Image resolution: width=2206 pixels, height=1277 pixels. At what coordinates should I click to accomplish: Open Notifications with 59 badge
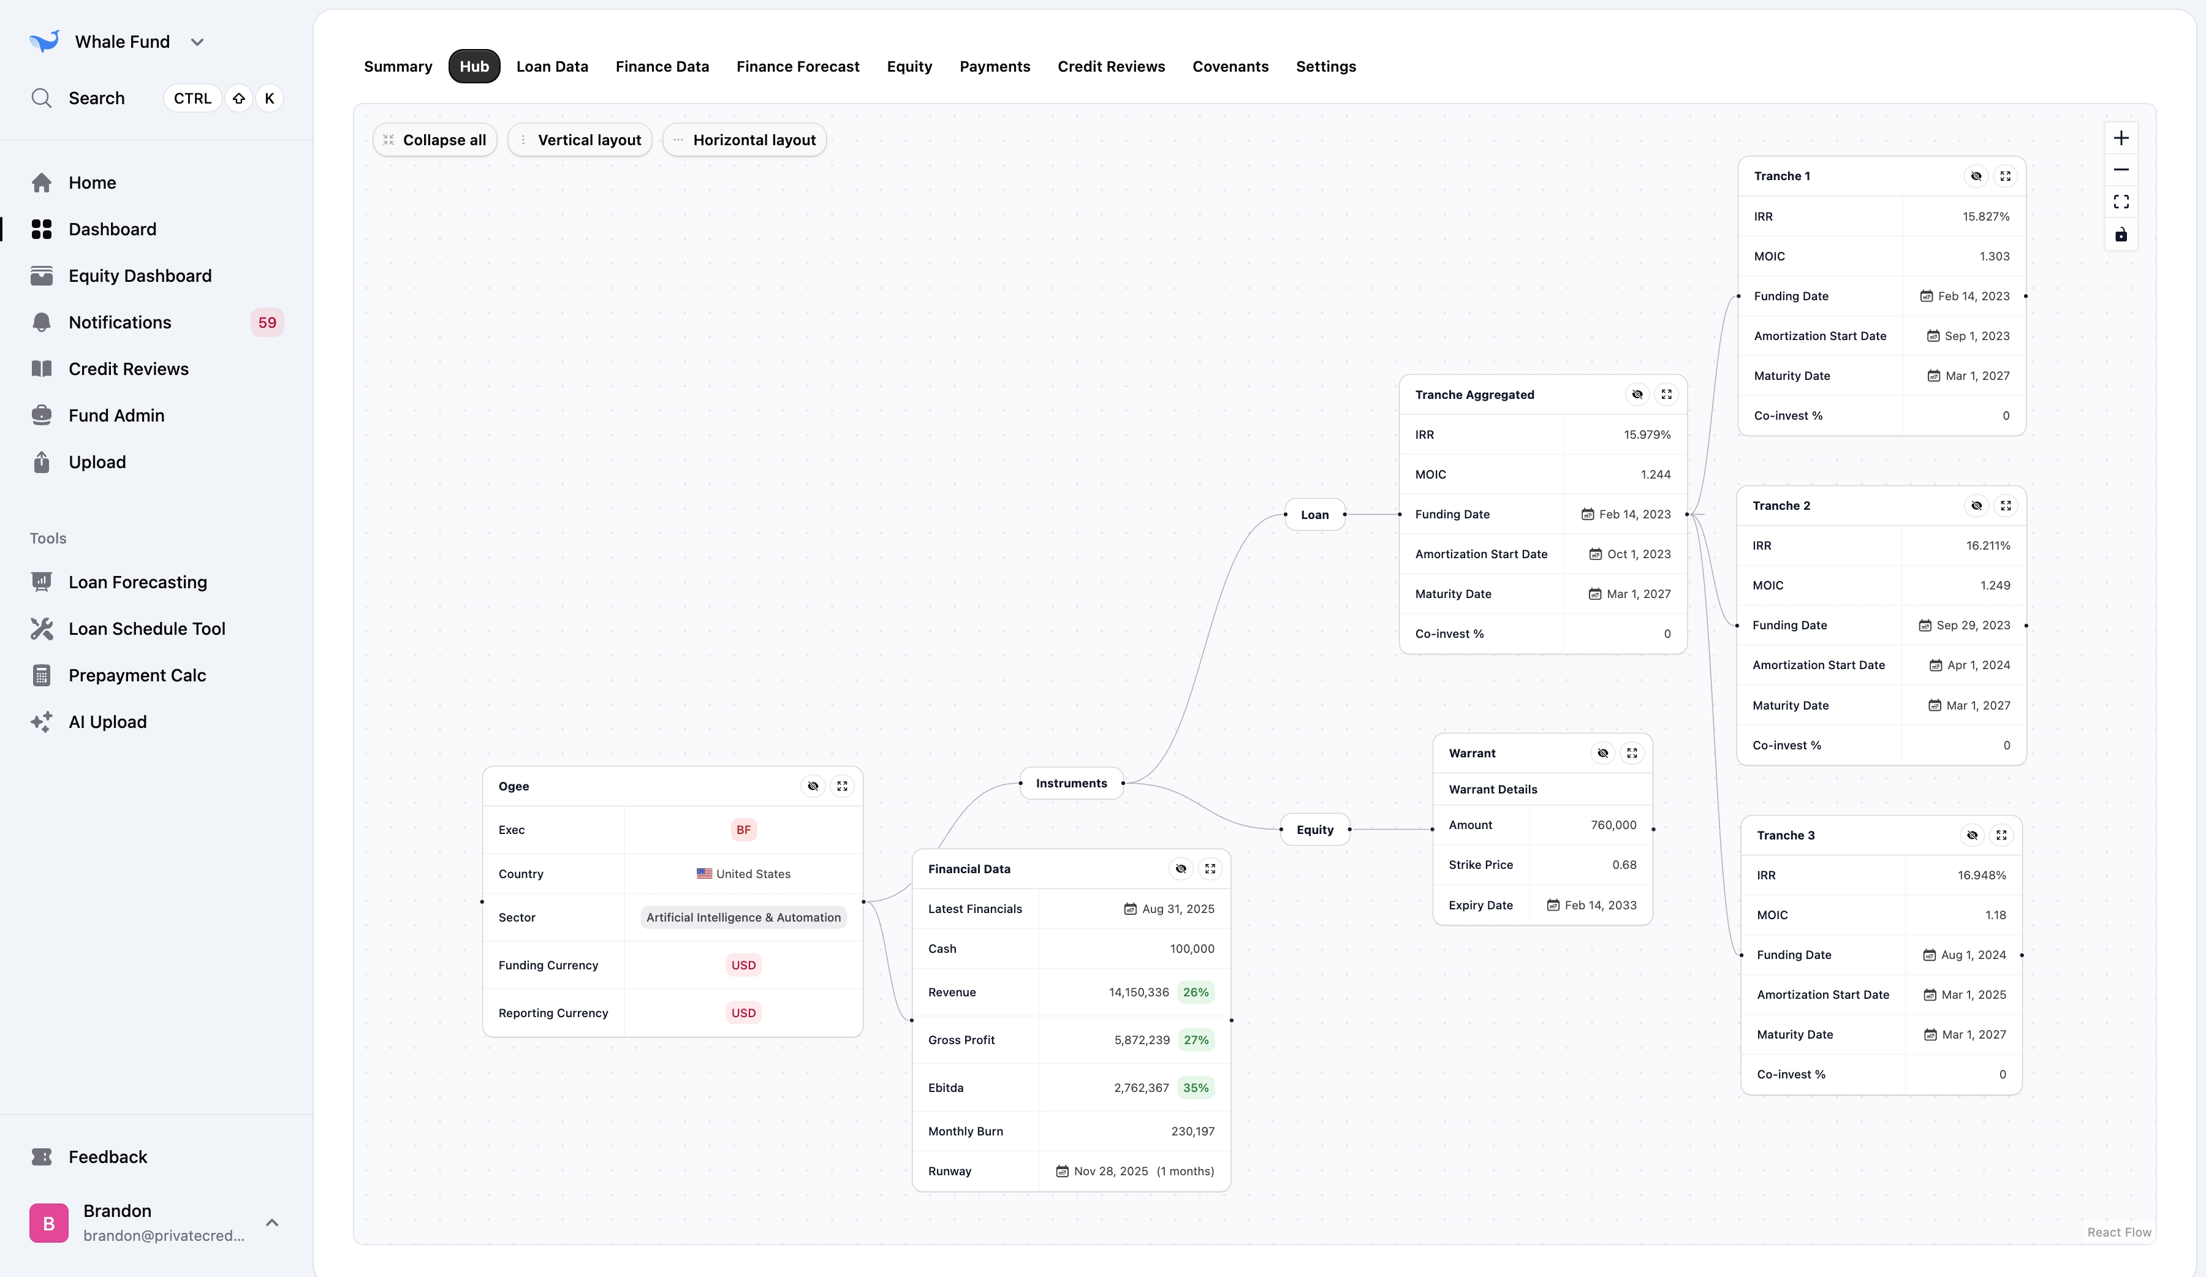[x=120, y=322]
